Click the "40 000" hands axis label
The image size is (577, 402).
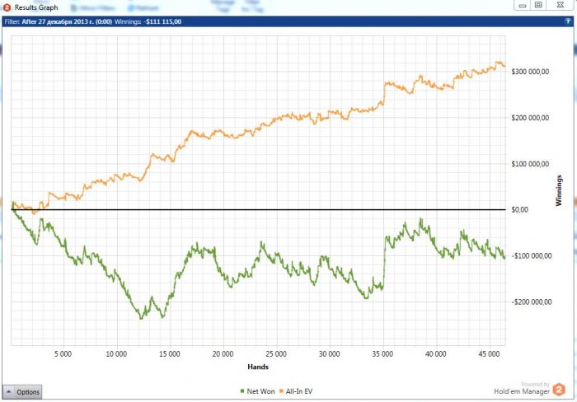point(436,354)
